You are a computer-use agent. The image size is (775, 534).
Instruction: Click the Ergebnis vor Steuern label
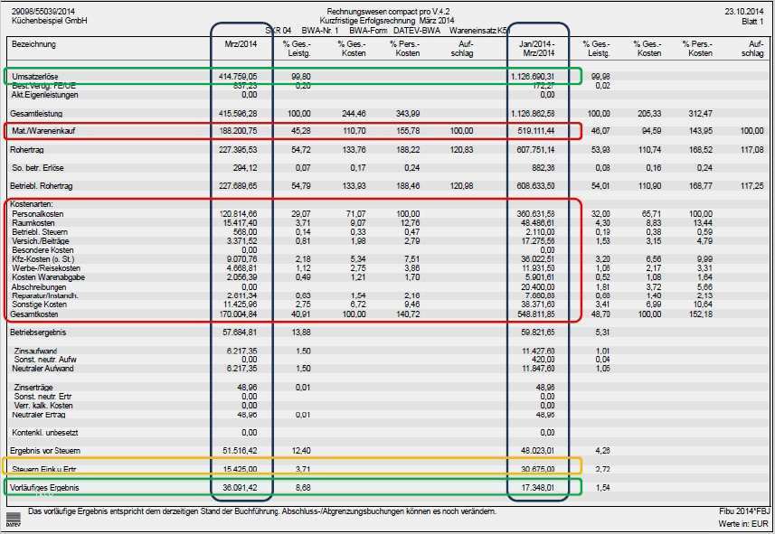pos(45,450)
